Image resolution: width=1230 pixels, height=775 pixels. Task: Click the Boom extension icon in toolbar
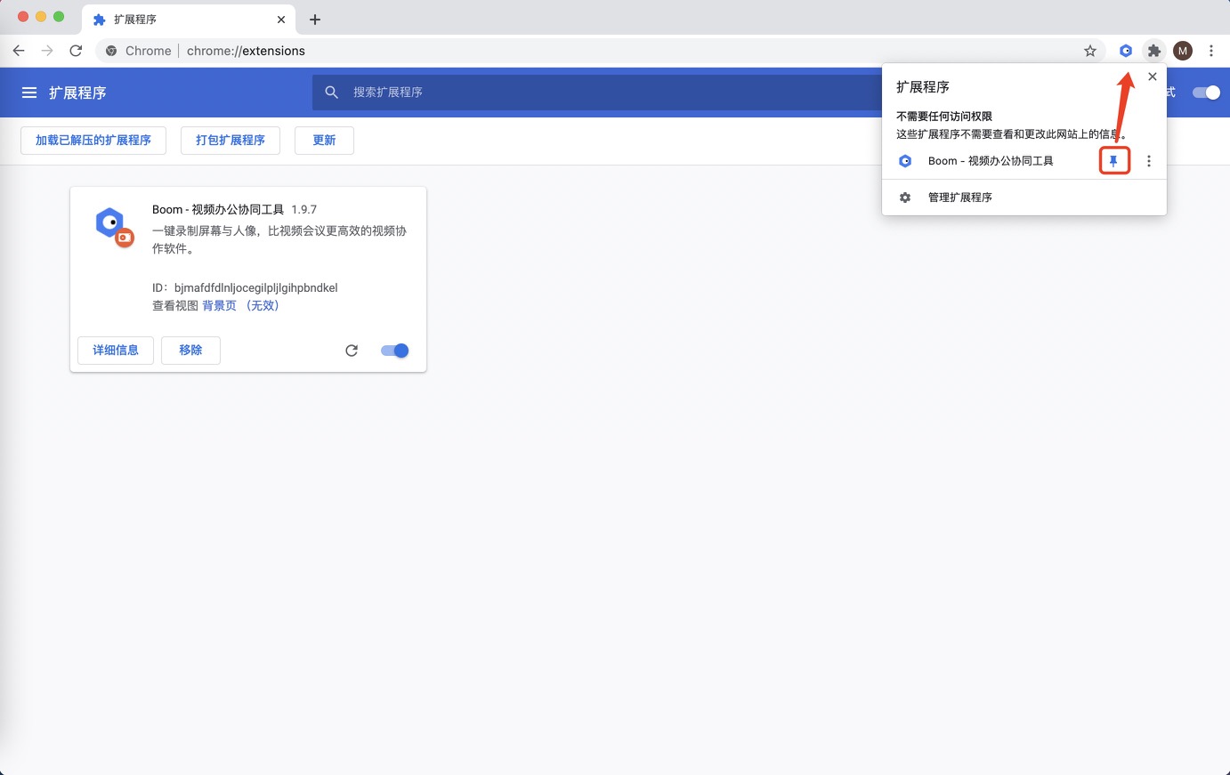(x=1125, y=51)
